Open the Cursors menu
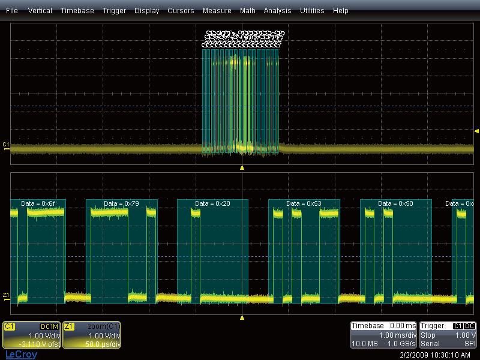The width and height of the screenshot is (480, 360). pyautogui.click(x=181, y=11)
